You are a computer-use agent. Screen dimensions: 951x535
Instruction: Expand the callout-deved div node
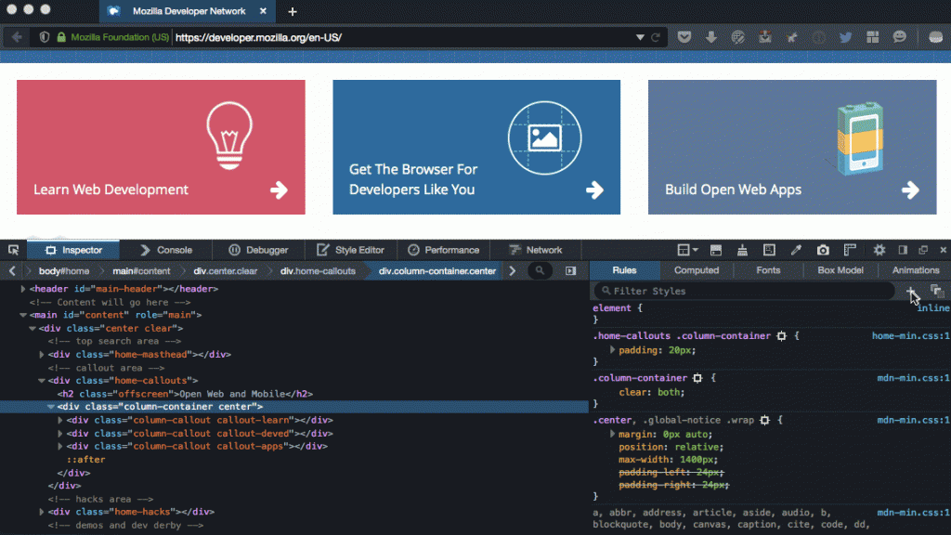pyautogui.click(x=60, y=433)
